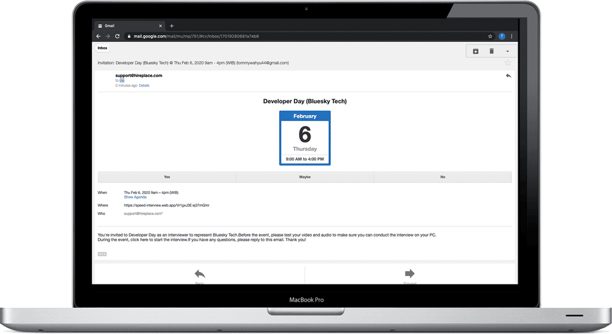Click the Developer Day (Bluesky Tech) heading
612x334 pixels.
point(305,101)
